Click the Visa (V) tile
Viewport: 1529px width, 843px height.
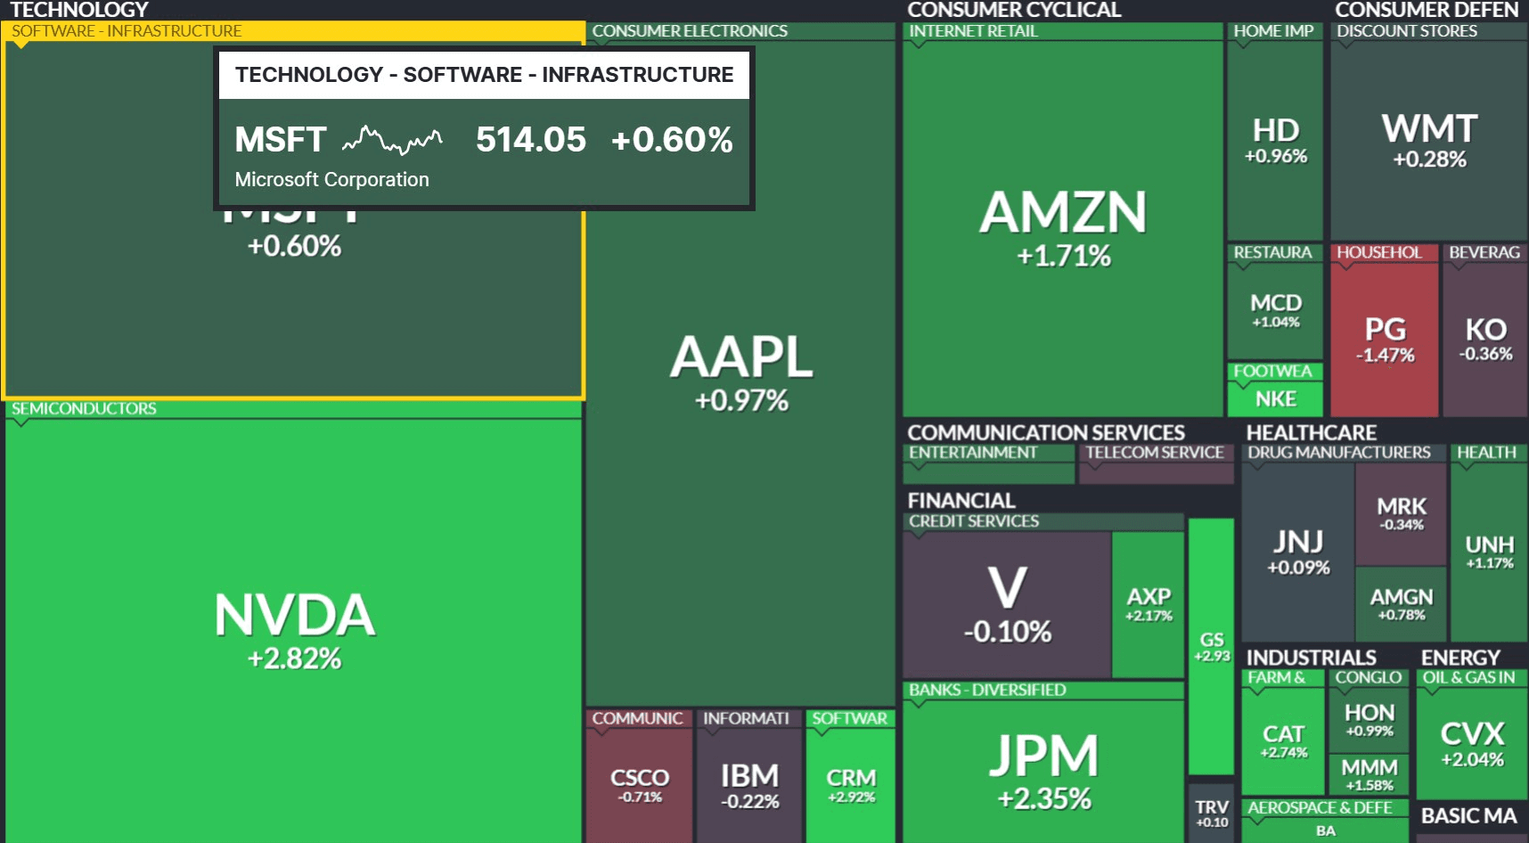[x=1007, y=604]
